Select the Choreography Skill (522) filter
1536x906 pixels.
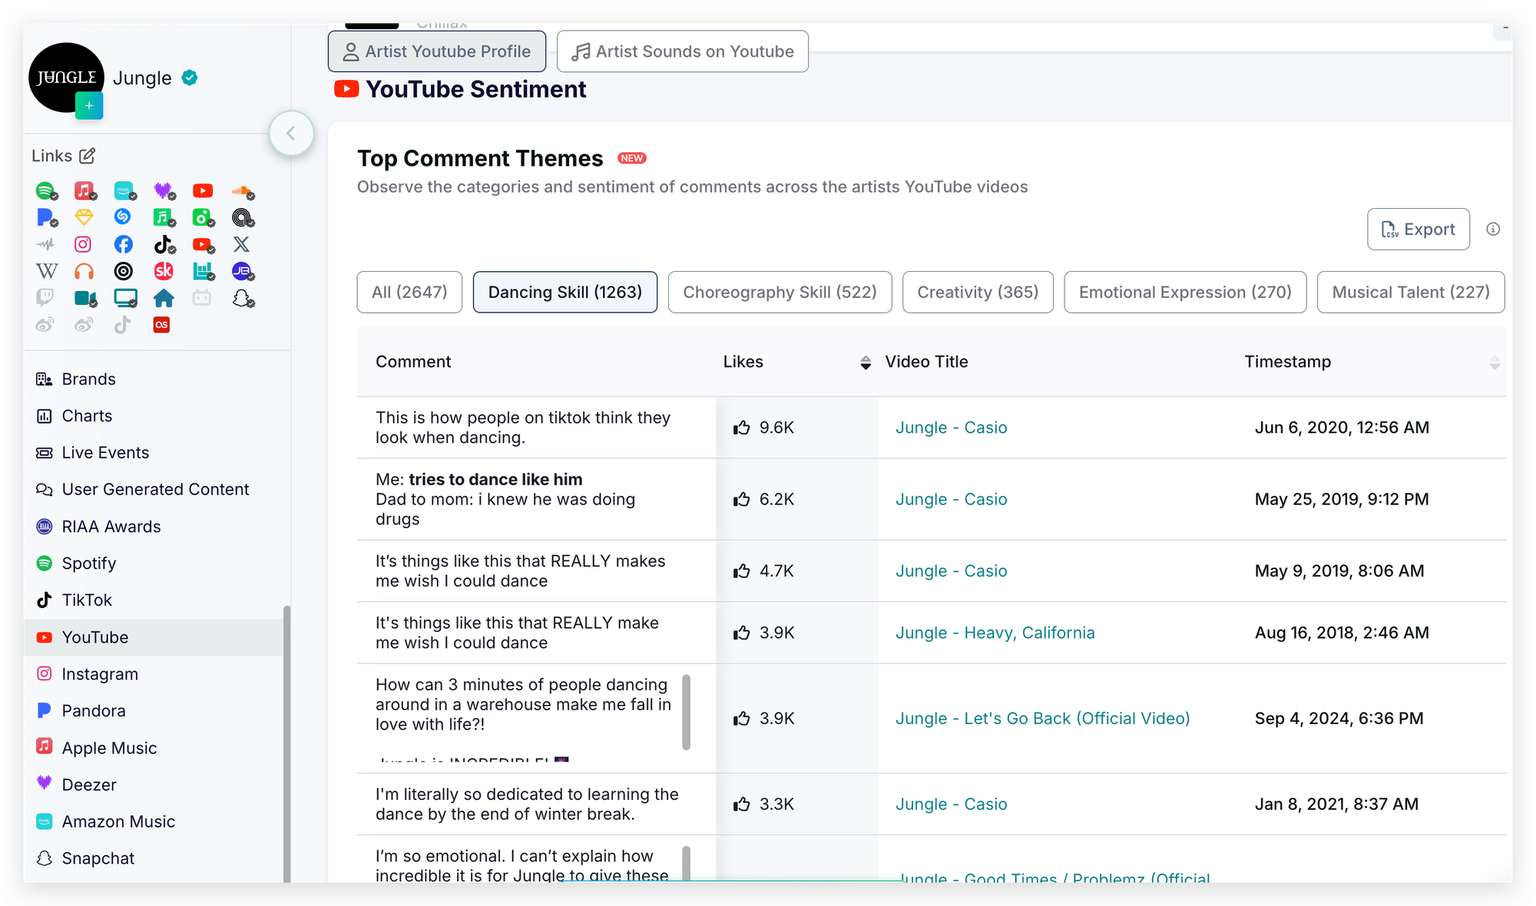[x=780, y=292]
